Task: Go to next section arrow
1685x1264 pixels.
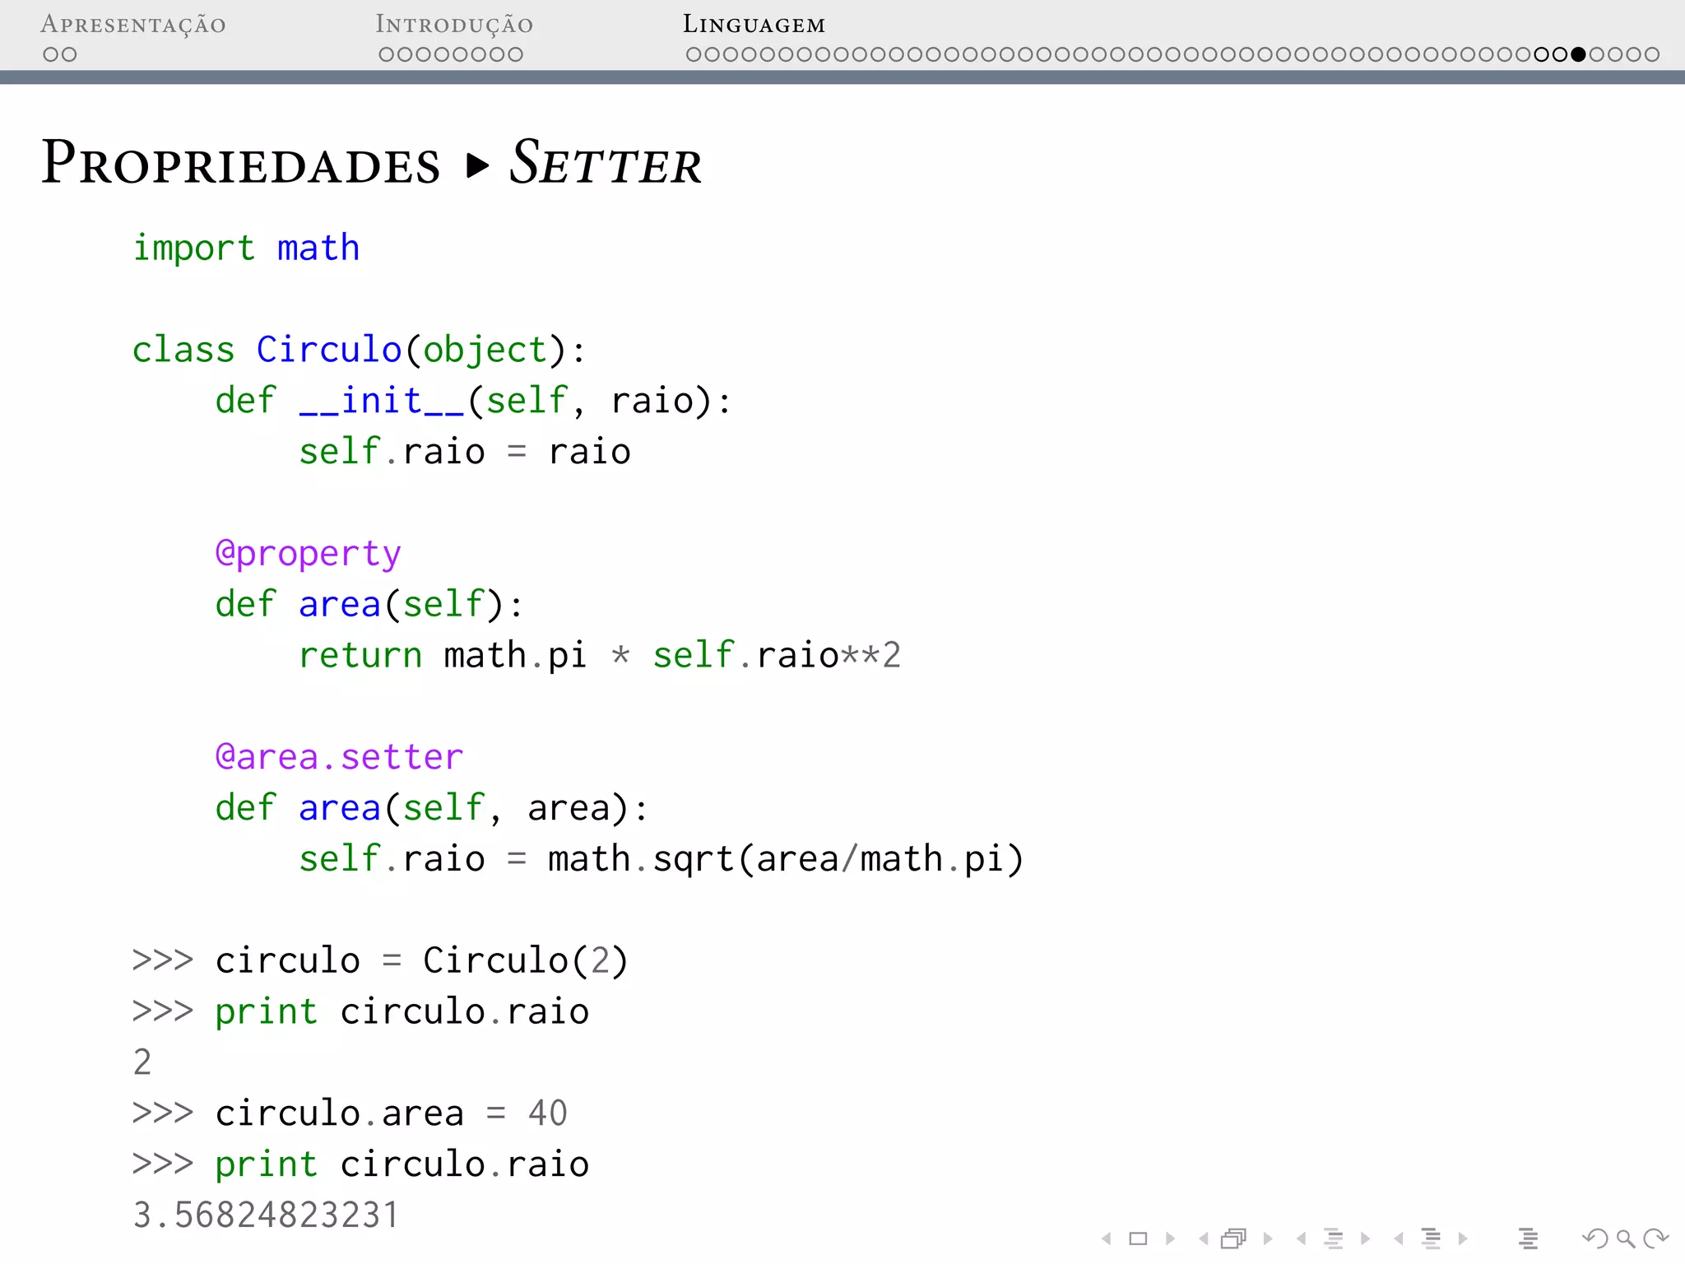Action: point(1463,1238)
